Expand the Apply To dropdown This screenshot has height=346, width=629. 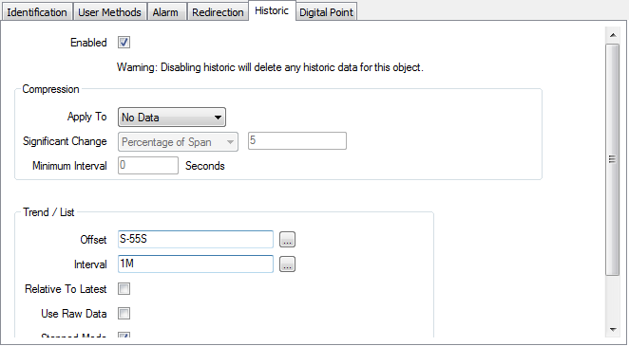tap(172, 118)
